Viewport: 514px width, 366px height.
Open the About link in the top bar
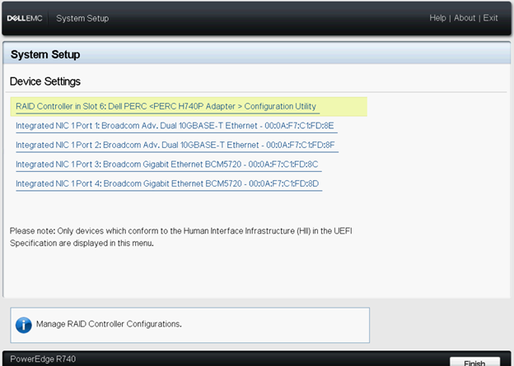(x=465, y=18)
